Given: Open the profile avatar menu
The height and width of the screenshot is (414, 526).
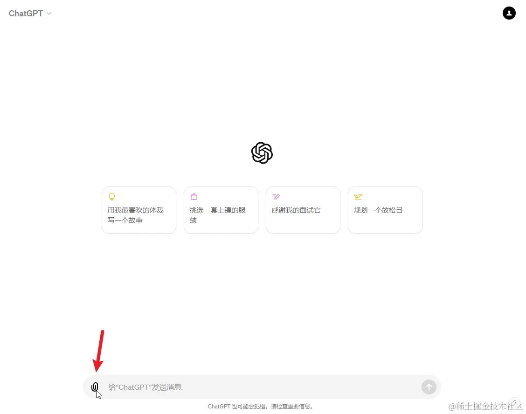Looking at the screenshot, I should coord(509,13).
